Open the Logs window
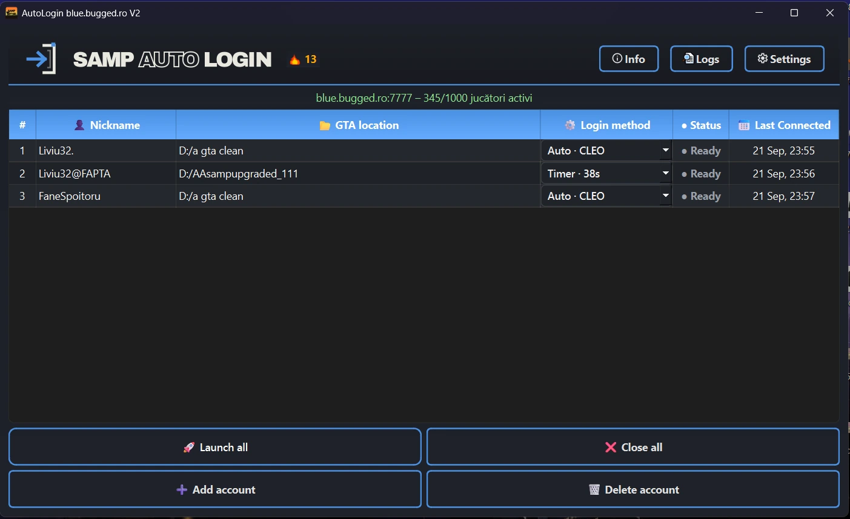This screenshot has width=850, height=519. (x=702, y=59)
